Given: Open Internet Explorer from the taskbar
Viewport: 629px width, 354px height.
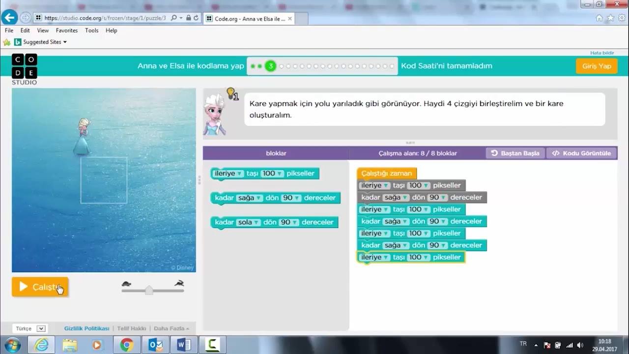Looking at the screenshot, I should pos(41,345).
